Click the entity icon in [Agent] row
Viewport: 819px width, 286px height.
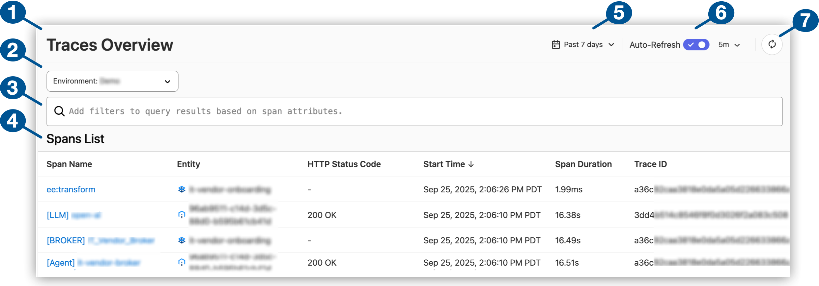(x=182, y=262)
